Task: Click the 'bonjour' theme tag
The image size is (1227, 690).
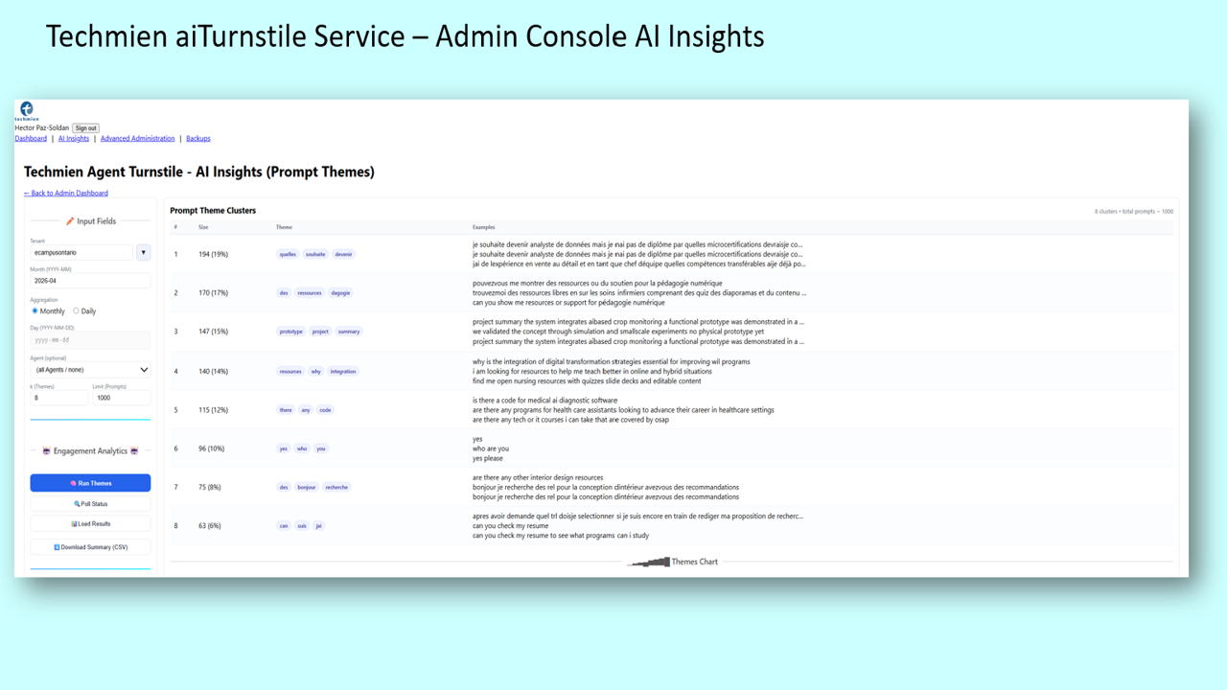Action: [307, 488]
